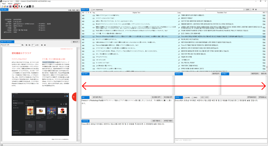The height and width of the screenshot is (146, 268).
Task: Select the PDF 미리보기 panel tab
Action: click(x=7, y=41)
